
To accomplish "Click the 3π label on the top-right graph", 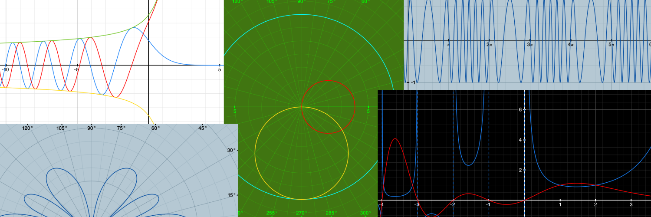I will [529, 44].
